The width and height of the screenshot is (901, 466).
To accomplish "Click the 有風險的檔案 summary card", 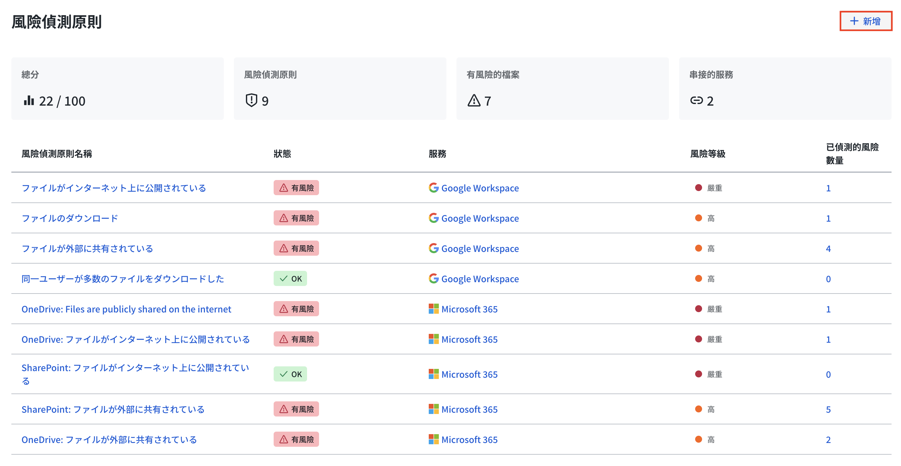I will 562,89.
